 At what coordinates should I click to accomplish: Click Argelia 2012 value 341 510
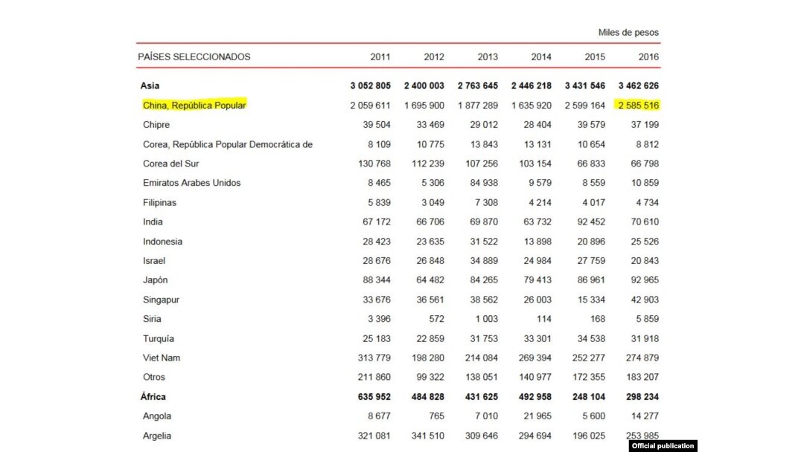click(427, 436)
